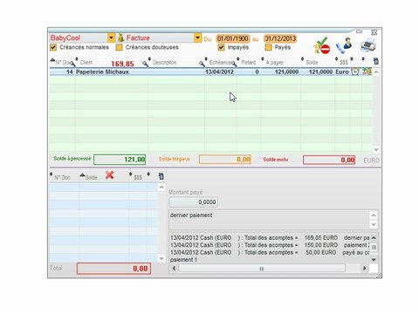Viewport: 419px width, 314px height.
Task: Sort by the Retard column header
Action: (x=249, y=62)
